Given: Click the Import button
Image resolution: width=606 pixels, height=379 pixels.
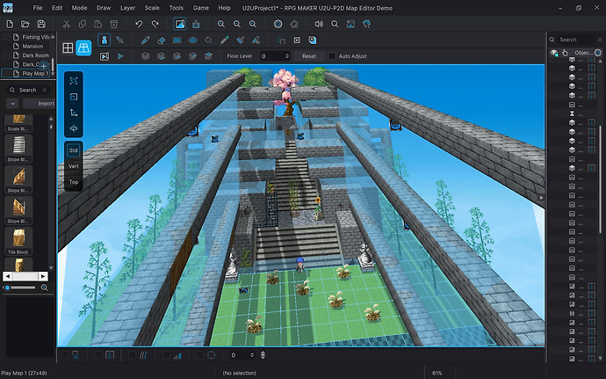Looking at the screenshot, I should [39, 104].
